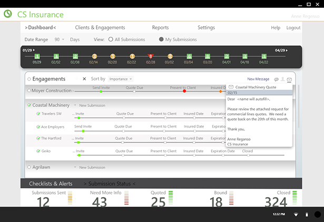Image resolution: width=324 pixels, height=222 pixels.
Task: Click the Wi-Fi icon in system tray
Action: pyautogui.click(x=296, y=215)
